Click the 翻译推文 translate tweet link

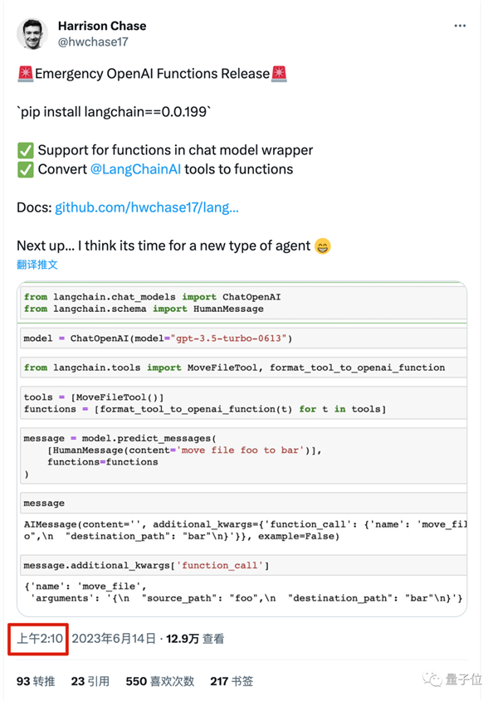click(x=37, y=265)
